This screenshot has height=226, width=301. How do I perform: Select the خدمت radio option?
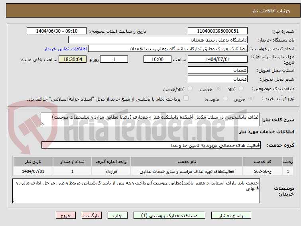click(218, 89)
